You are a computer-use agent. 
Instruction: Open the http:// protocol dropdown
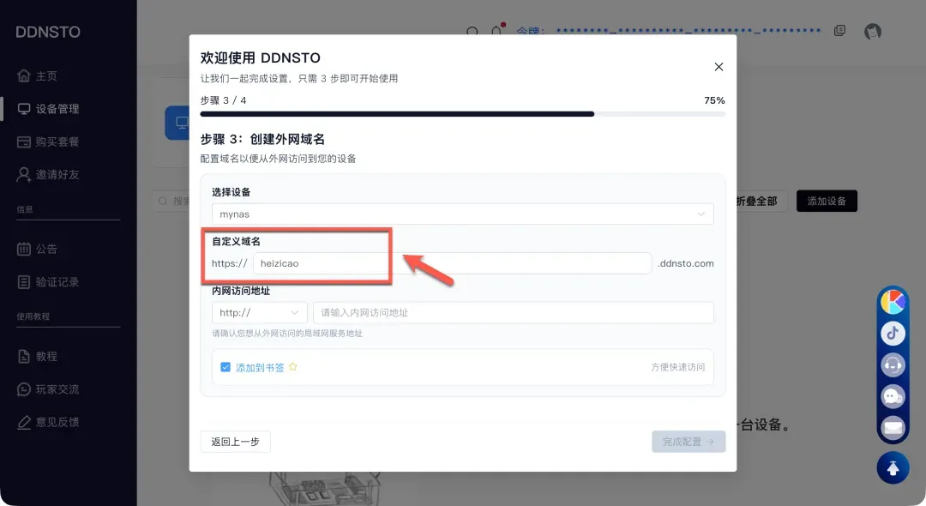coord(259,313)
